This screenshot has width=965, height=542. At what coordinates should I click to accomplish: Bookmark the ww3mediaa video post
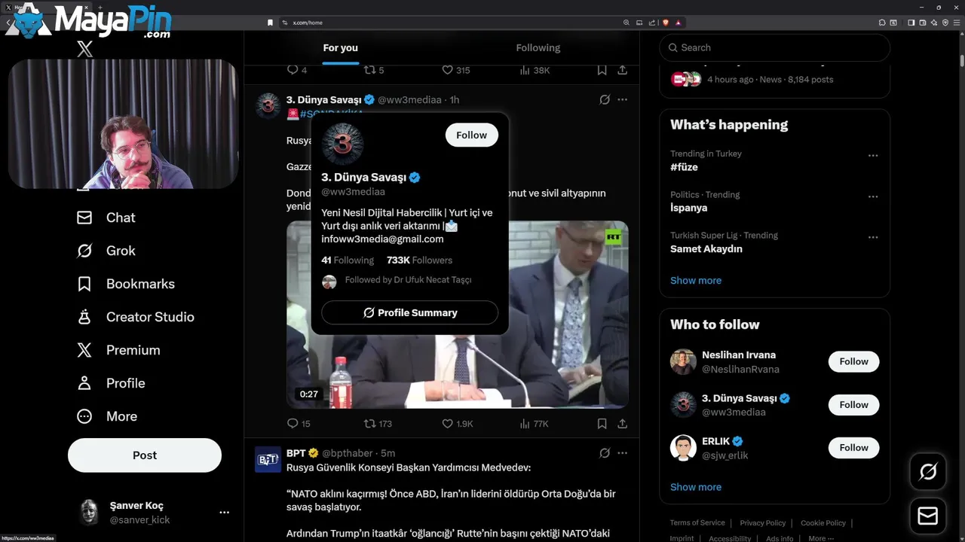[602, 424]
